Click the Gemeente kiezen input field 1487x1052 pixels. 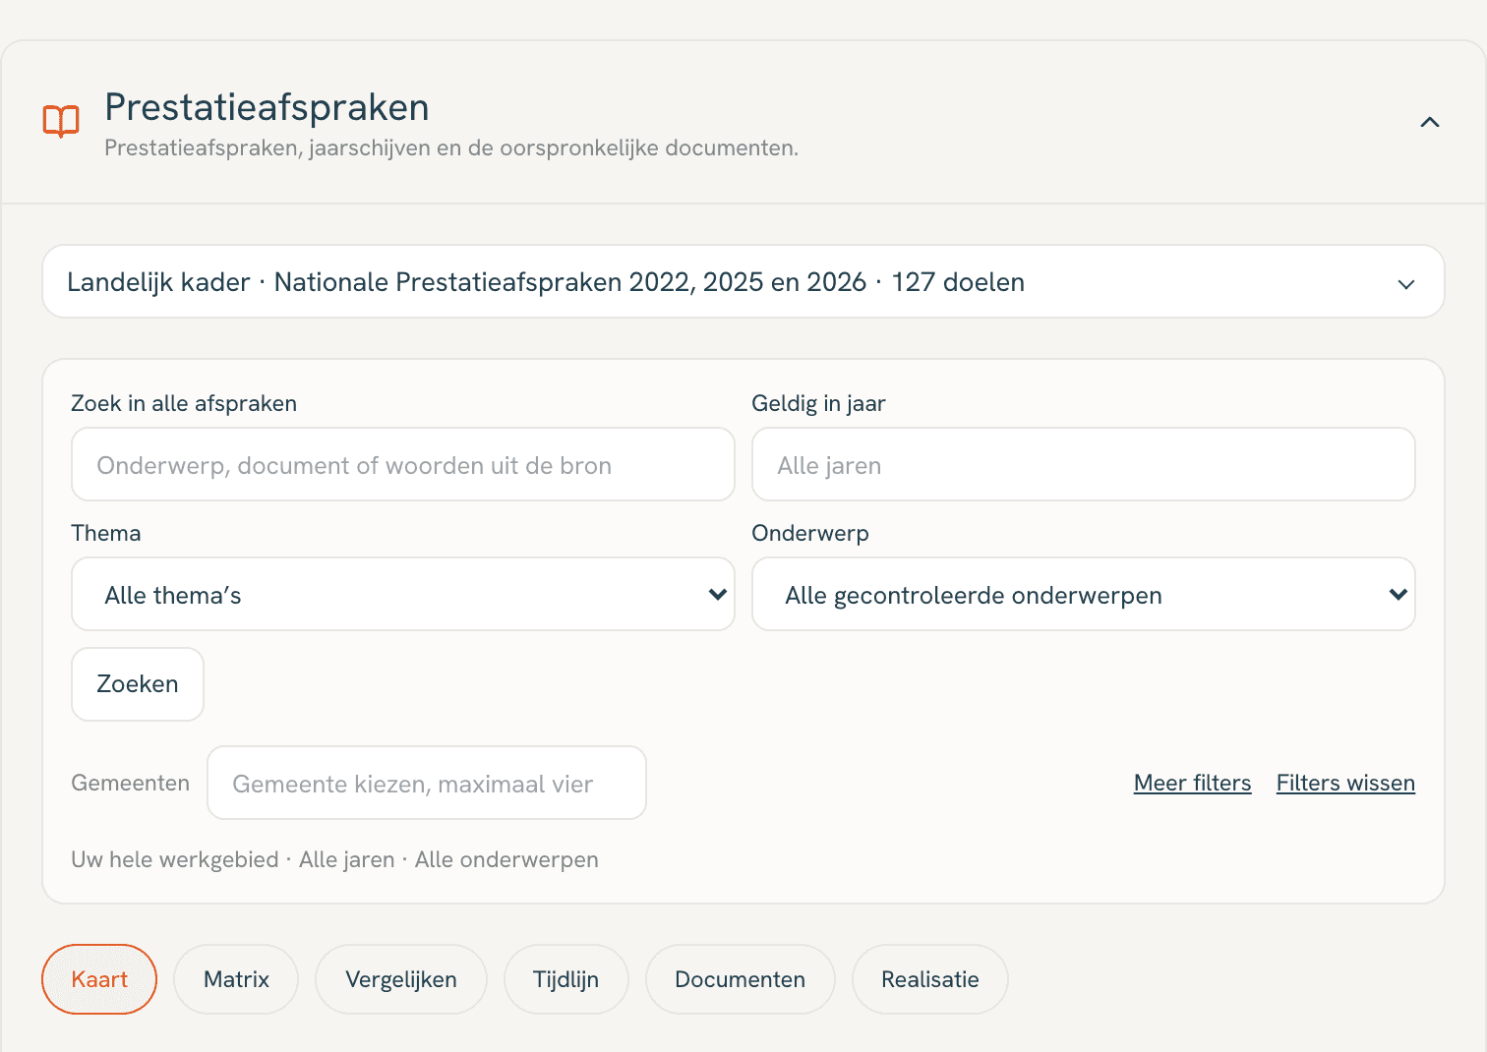pos(427,783)
